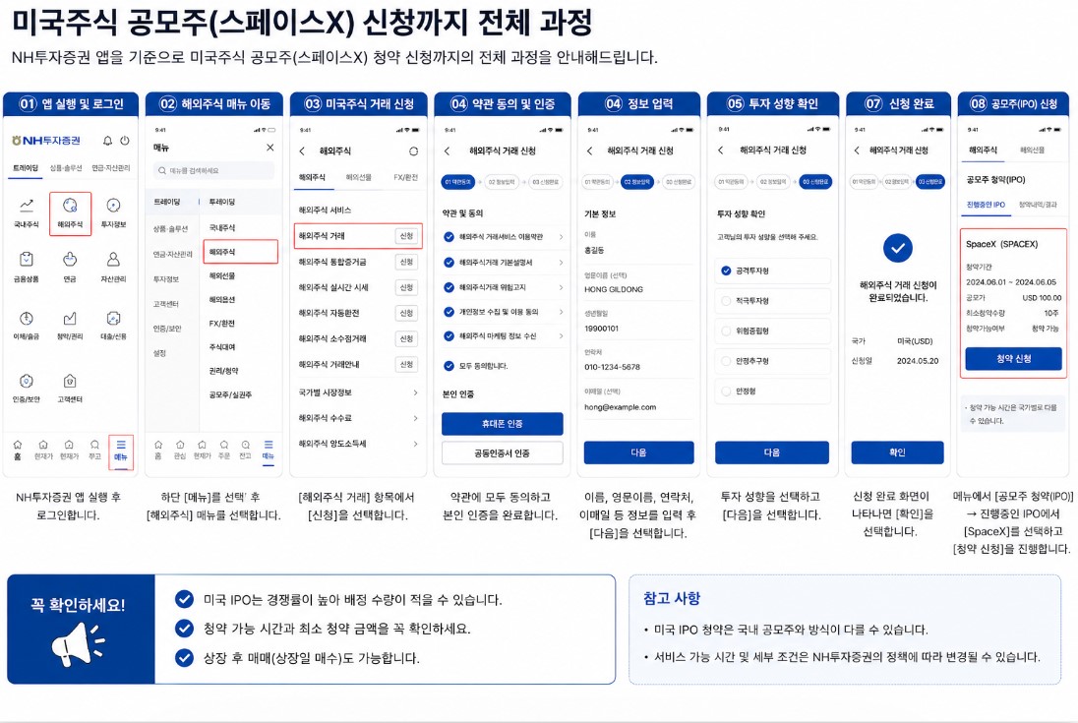Screen dimensions: 1078x723
Task: Uncheck 해외주식 거래서비스 이용약관 checkbox
Action: (x=449, y=237)
